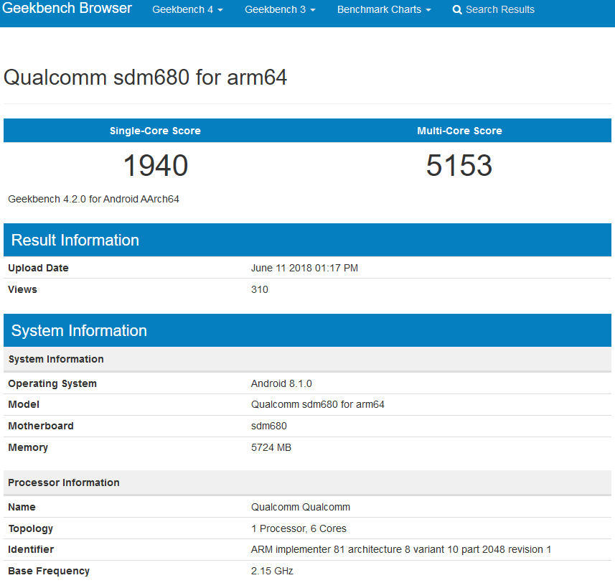Select the memory value 5724 MB
This screenshot has height=583, width=615.
coord(271,447)
